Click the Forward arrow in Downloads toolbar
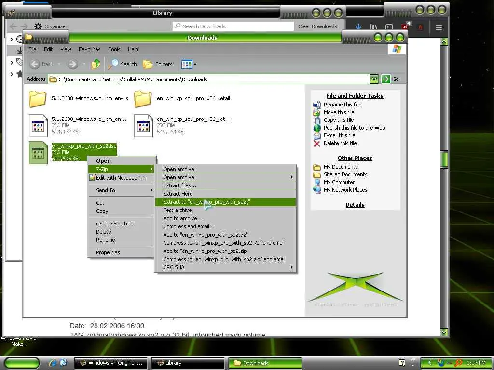Image resolution: width=494 pixels, height=370 pixels. [73, 64]
